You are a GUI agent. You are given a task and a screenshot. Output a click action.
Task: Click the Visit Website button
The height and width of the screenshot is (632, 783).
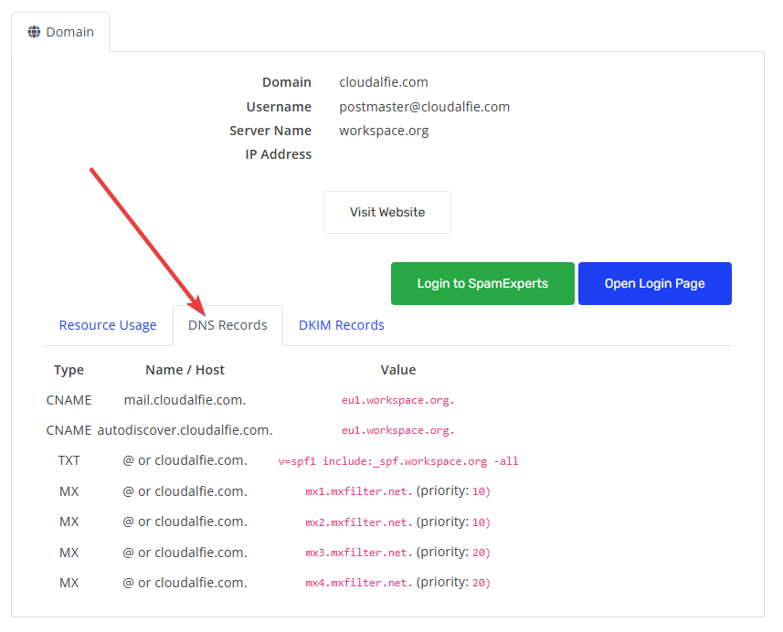click(x=387, y=212)
